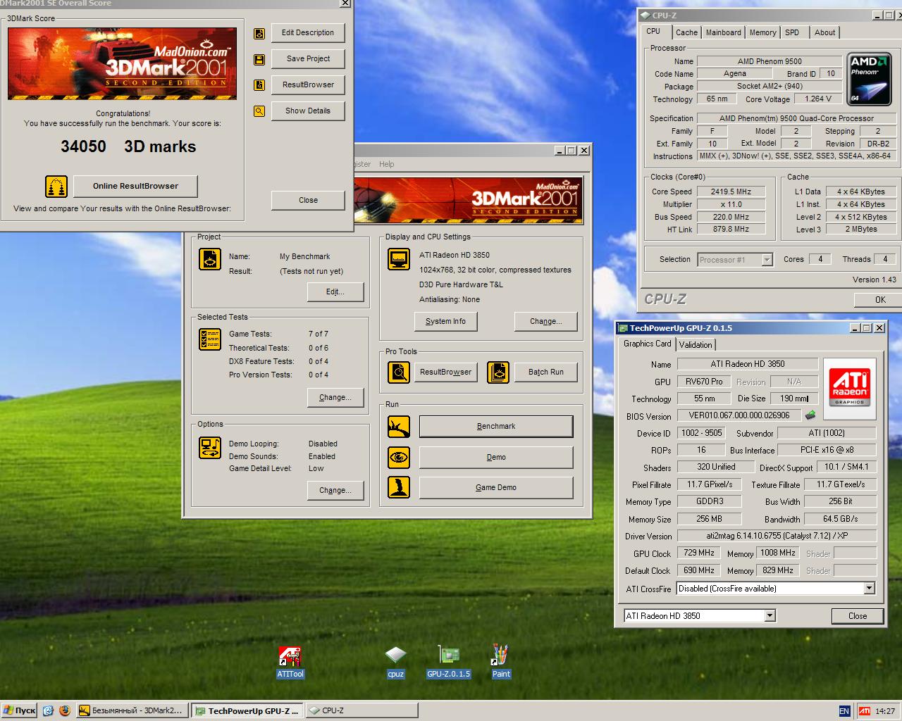Click the Game Demo joystick icon

coord(399,487)
